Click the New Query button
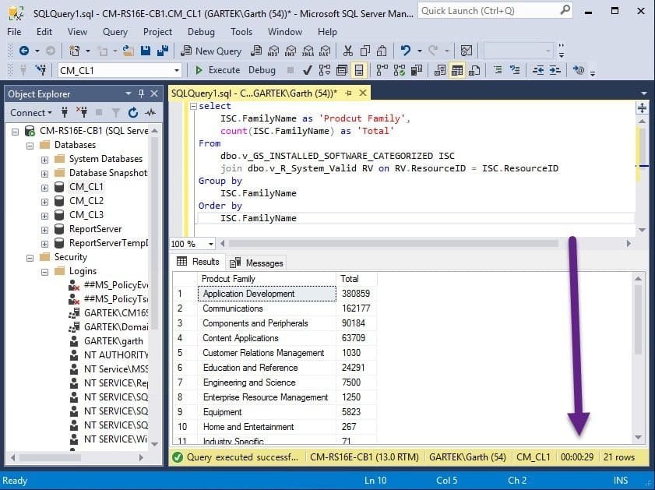 211,51
